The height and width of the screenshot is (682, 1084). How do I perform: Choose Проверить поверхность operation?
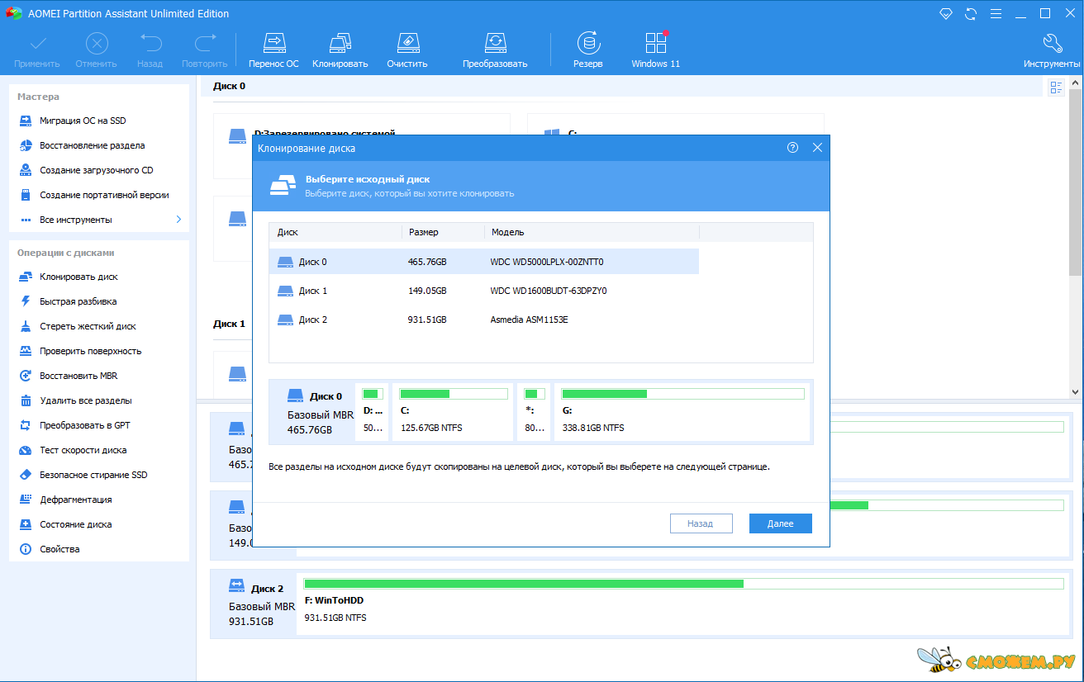[90, 351]
